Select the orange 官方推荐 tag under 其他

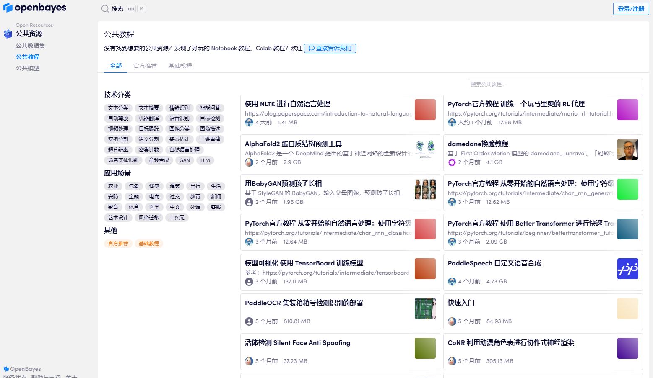pyautogui.click(x=118, y=244)
